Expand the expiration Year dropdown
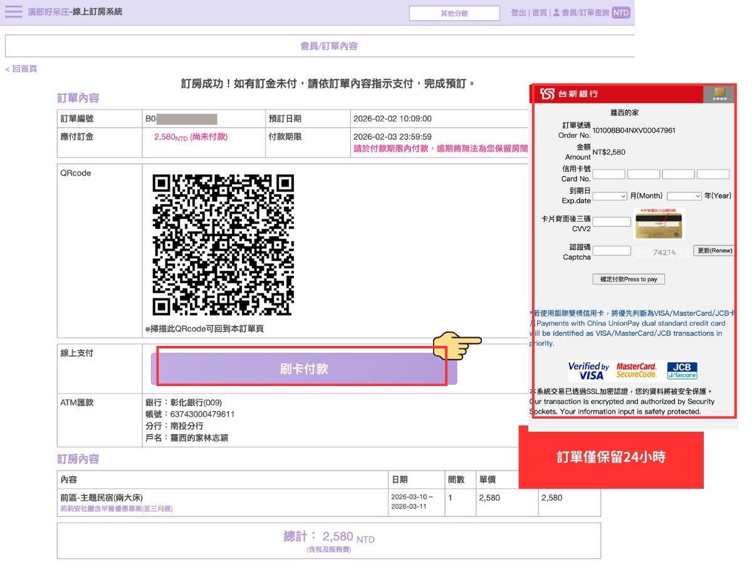752x564 pixels. tap(684, 196)
